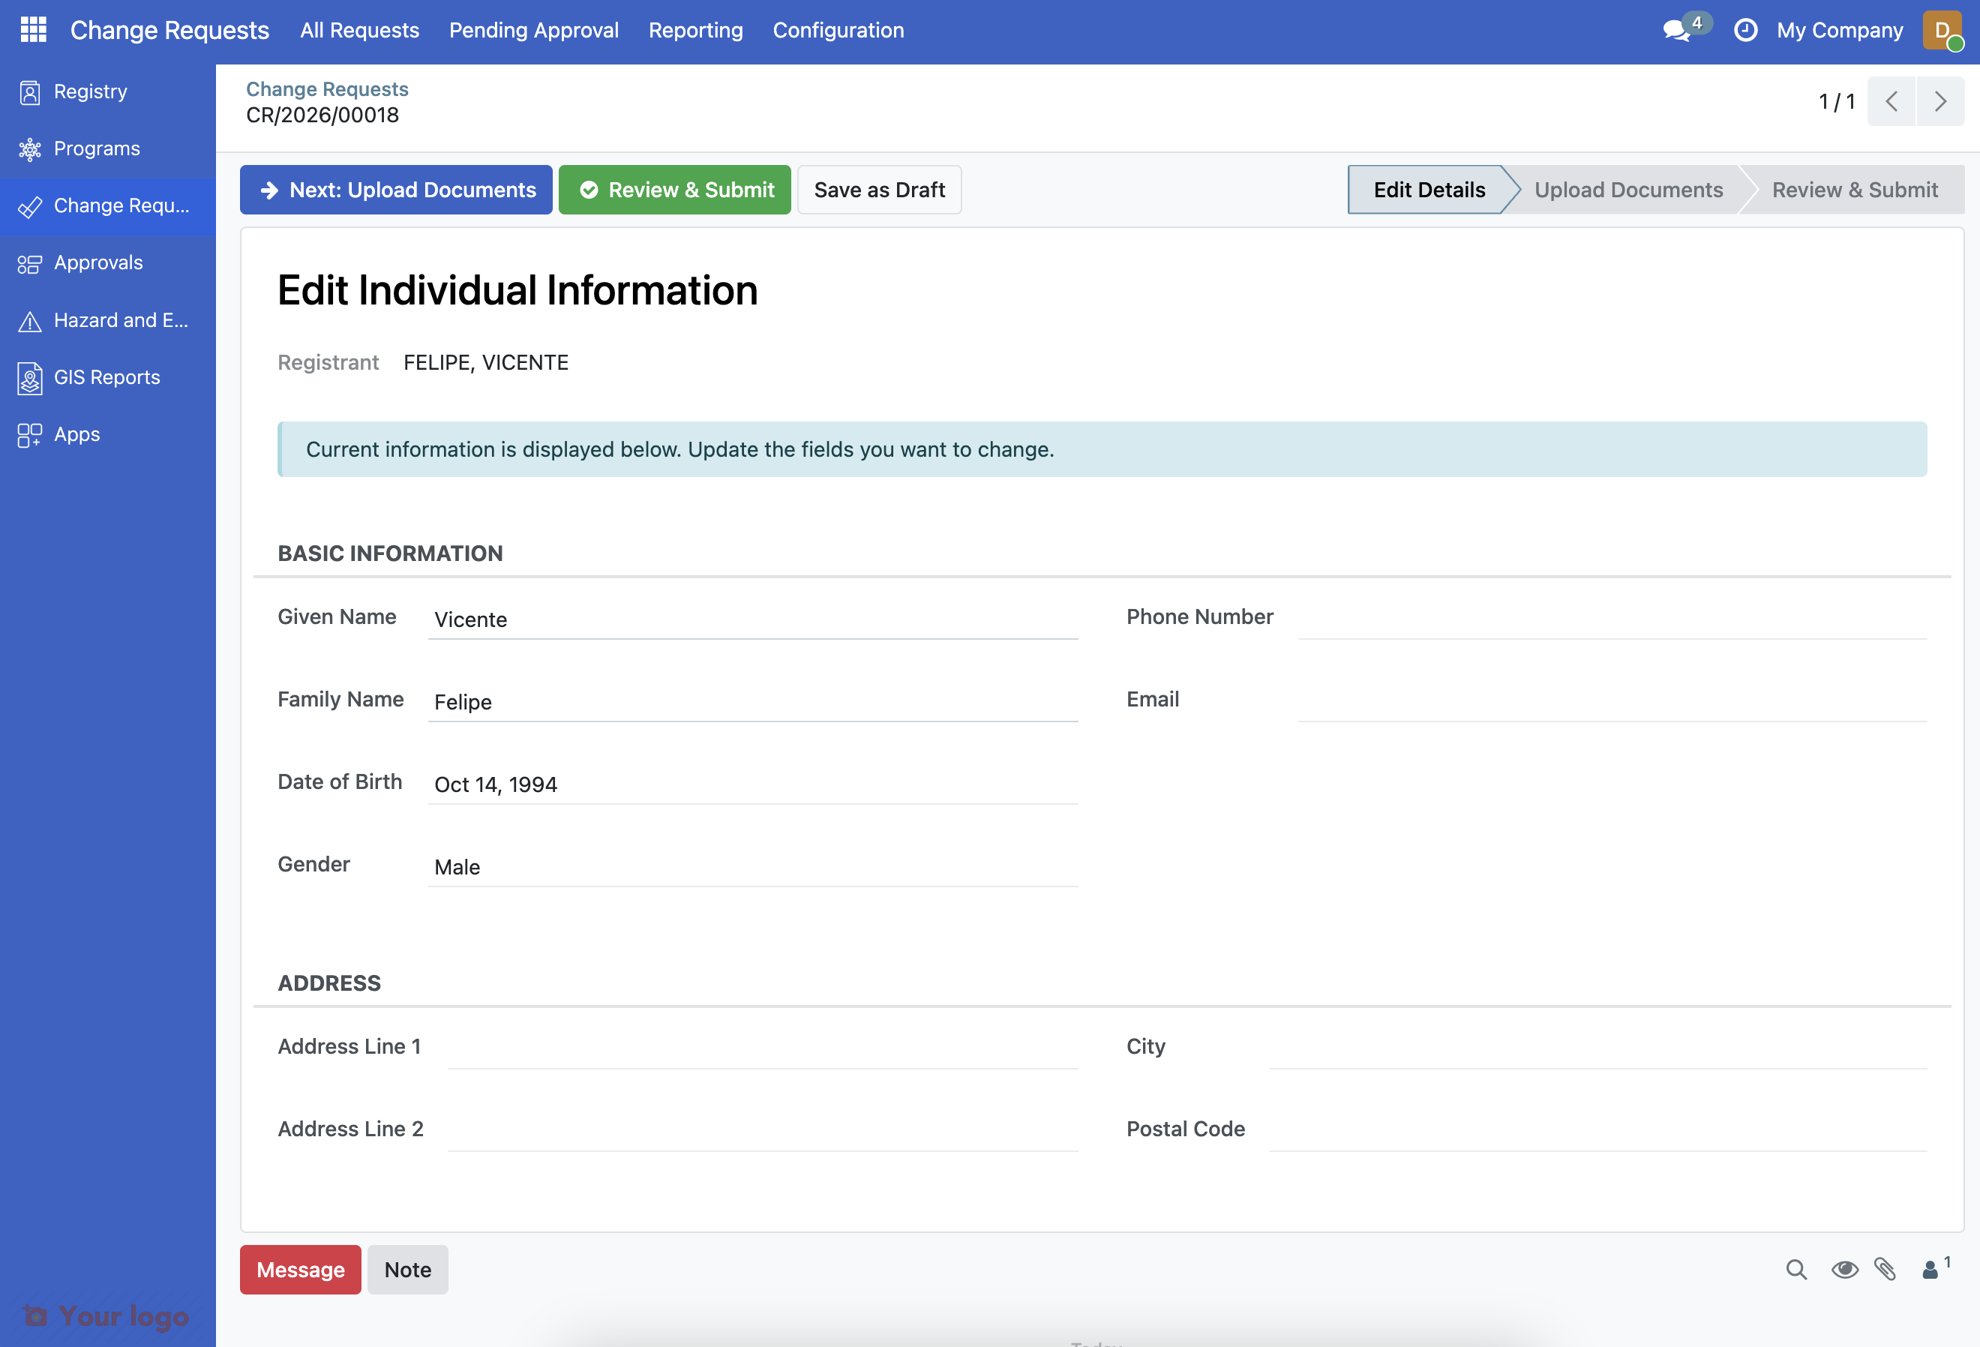Open Pending Approval menu

click(x=533, y=31)
